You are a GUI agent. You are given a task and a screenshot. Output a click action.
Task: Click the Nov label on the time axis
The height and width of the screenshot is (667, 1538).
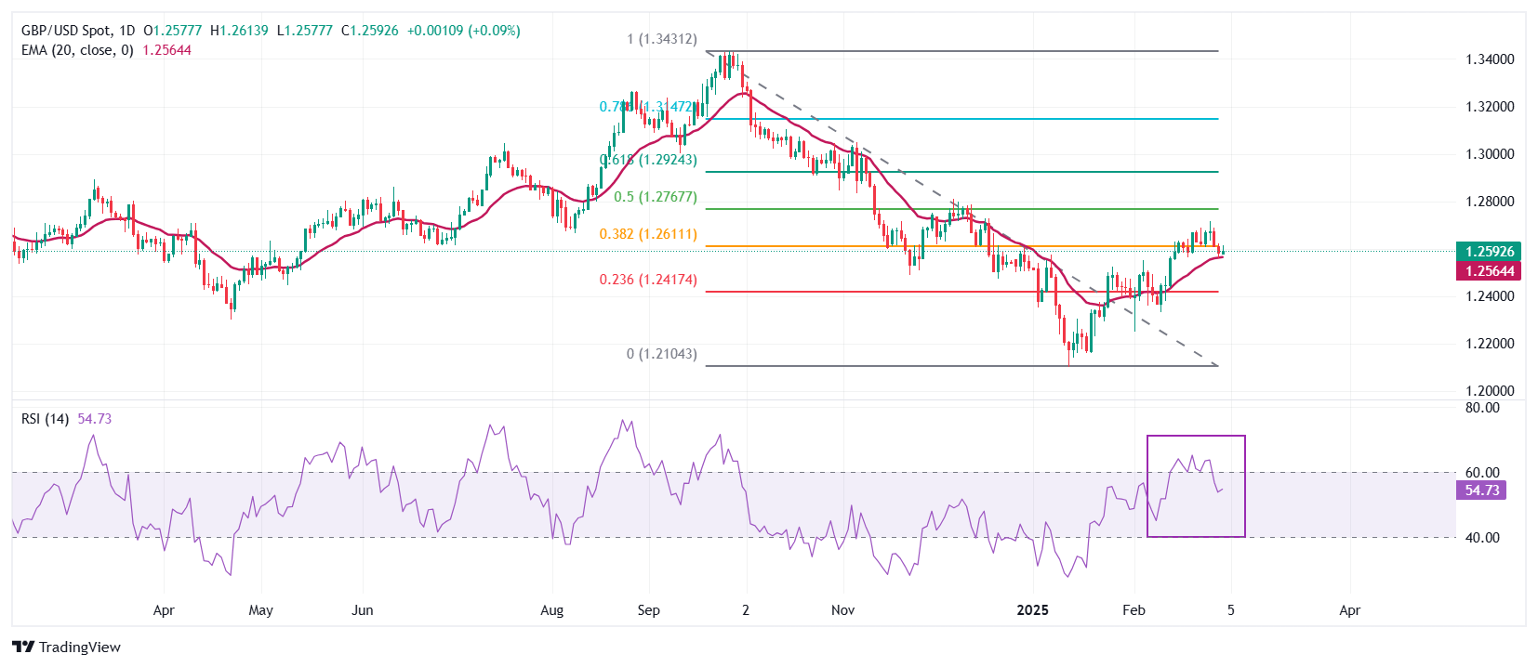(x=842, y=610)
